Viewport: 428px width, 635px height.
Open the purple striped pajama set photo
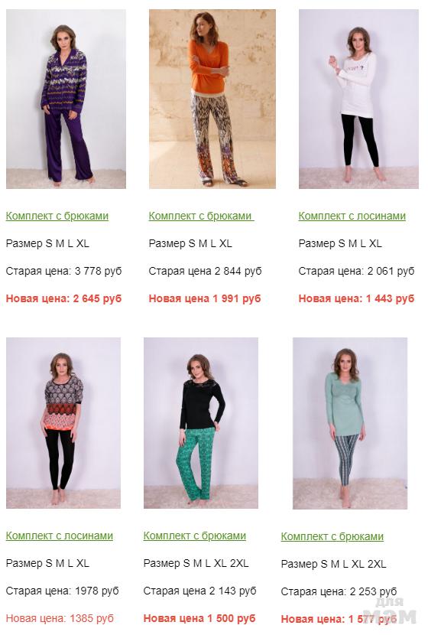[66, 99]
